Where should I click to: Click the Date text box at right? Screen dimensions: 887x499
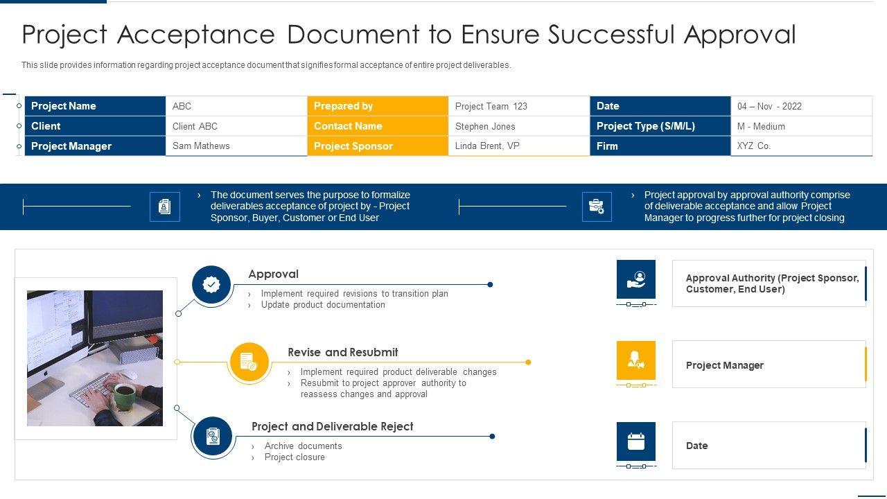tap(769, 445)
